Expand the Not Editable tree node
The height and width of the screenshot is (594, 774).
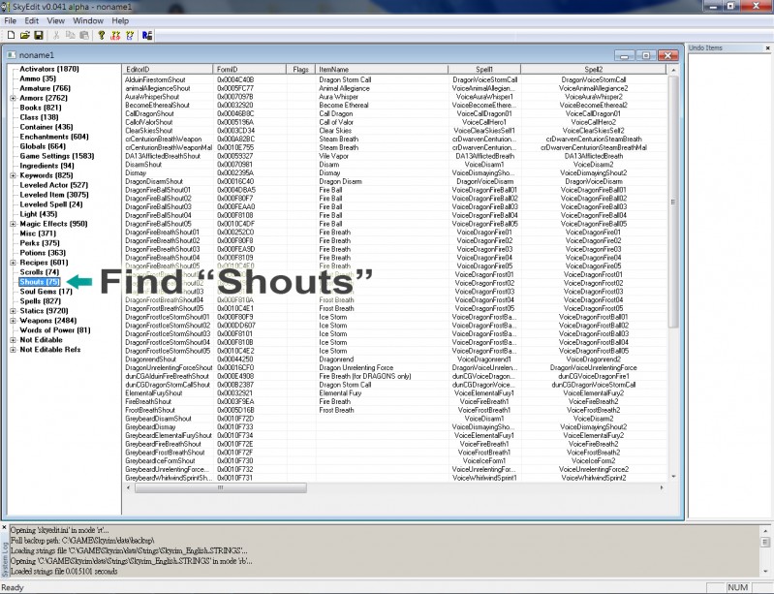(x=13, y=340)
